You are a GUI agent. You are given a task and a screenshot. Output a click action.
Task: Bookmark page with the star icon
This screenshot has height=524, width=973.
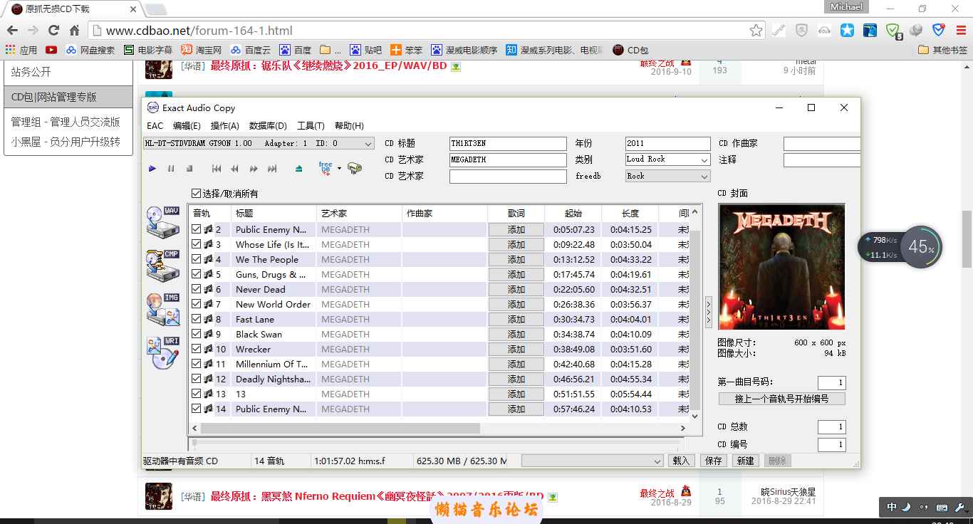tap(756, 31)
